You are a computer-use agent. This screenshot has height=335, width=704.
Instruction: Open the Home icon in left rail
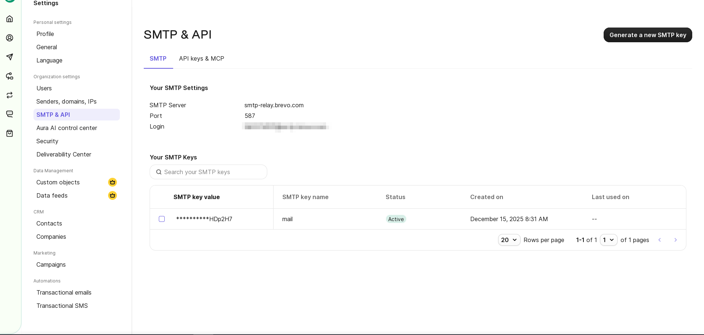pos(10,19)
